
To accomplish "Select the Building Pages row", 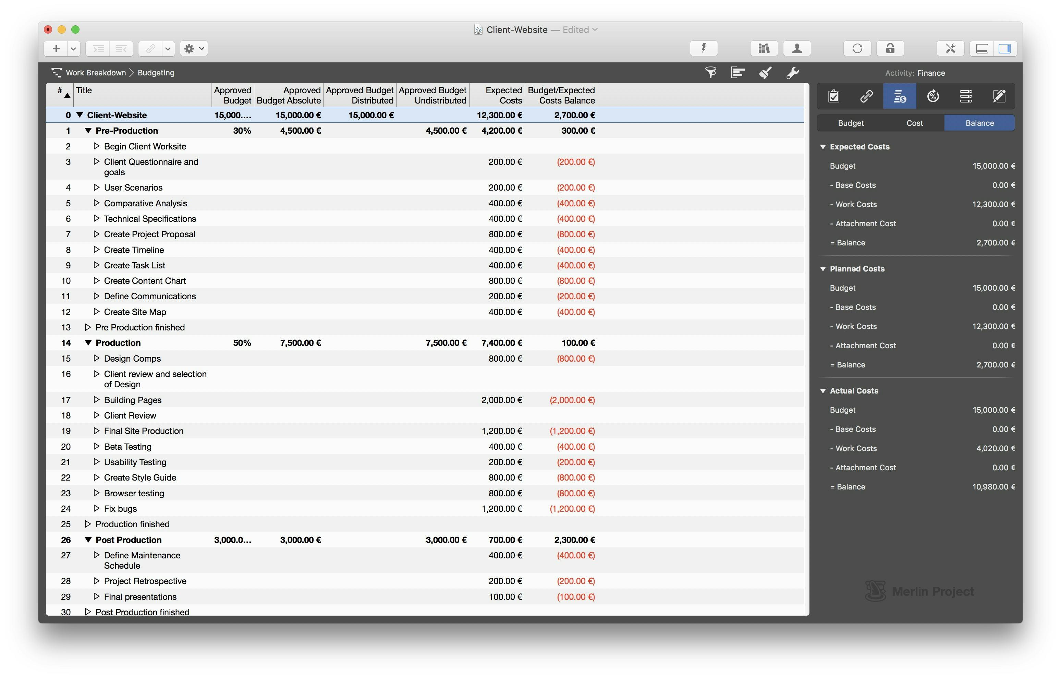I will coord(133,400).
